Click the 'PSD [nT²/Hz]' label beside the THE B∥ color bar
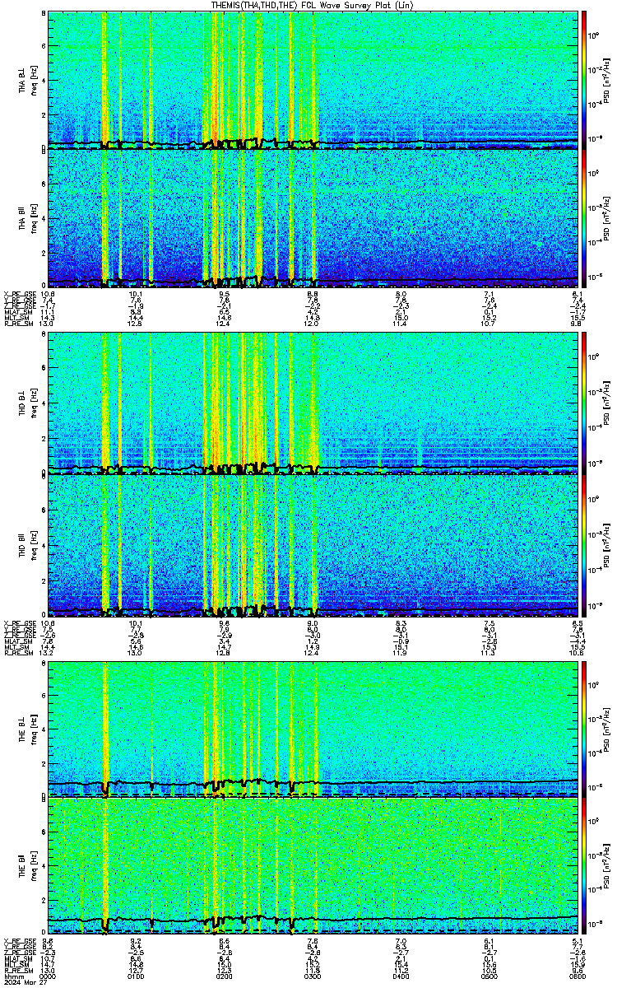 (x=606, y=868)
